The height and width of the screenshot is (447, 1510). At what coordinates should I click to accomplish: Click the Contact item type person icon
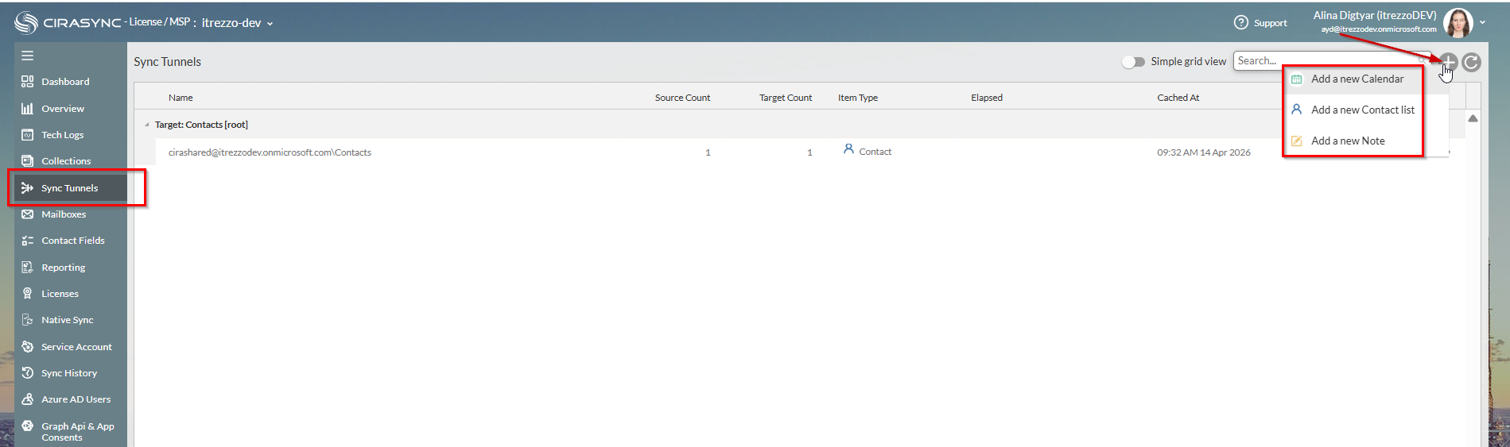848,149
